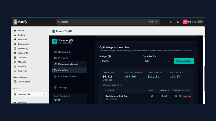Click the Run optimizer button
Screen dimensions: 216x121
click(184, 61)
